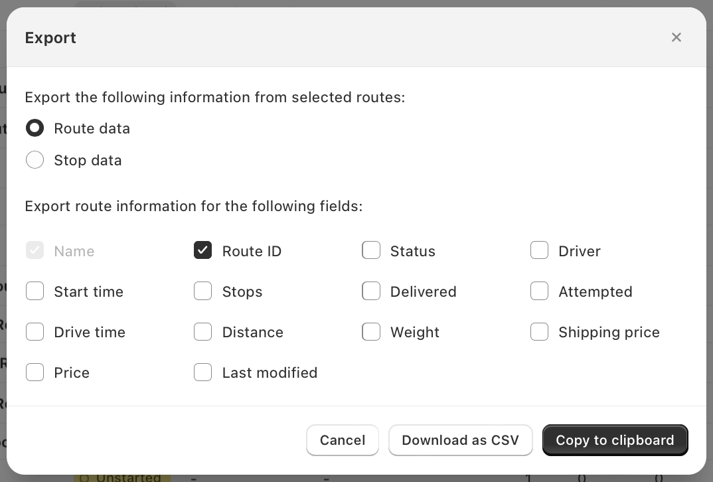Click the disabled Name checkbox
Screen dimensions: 713x482
(x=35, y=250)
